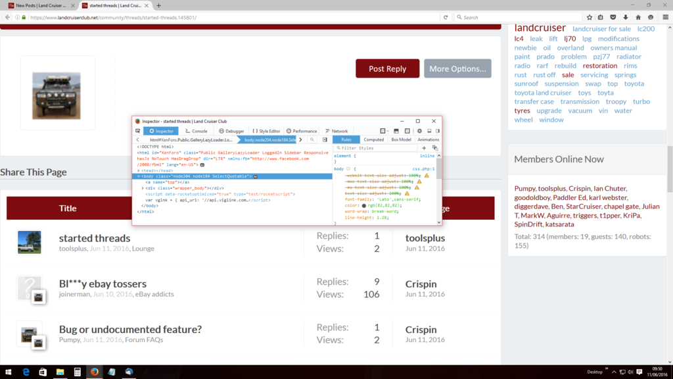Click the 'landcruiser for sale' tag

pos(601,29)
